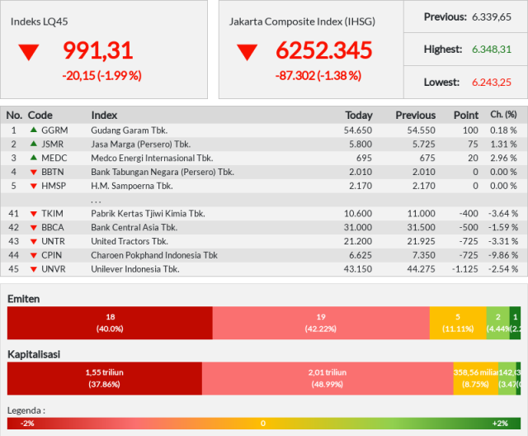This screenshot has height=436, width=528.
Task: Click the UNVR stock code
Action: pyautogui.click(x=53, y=269)
